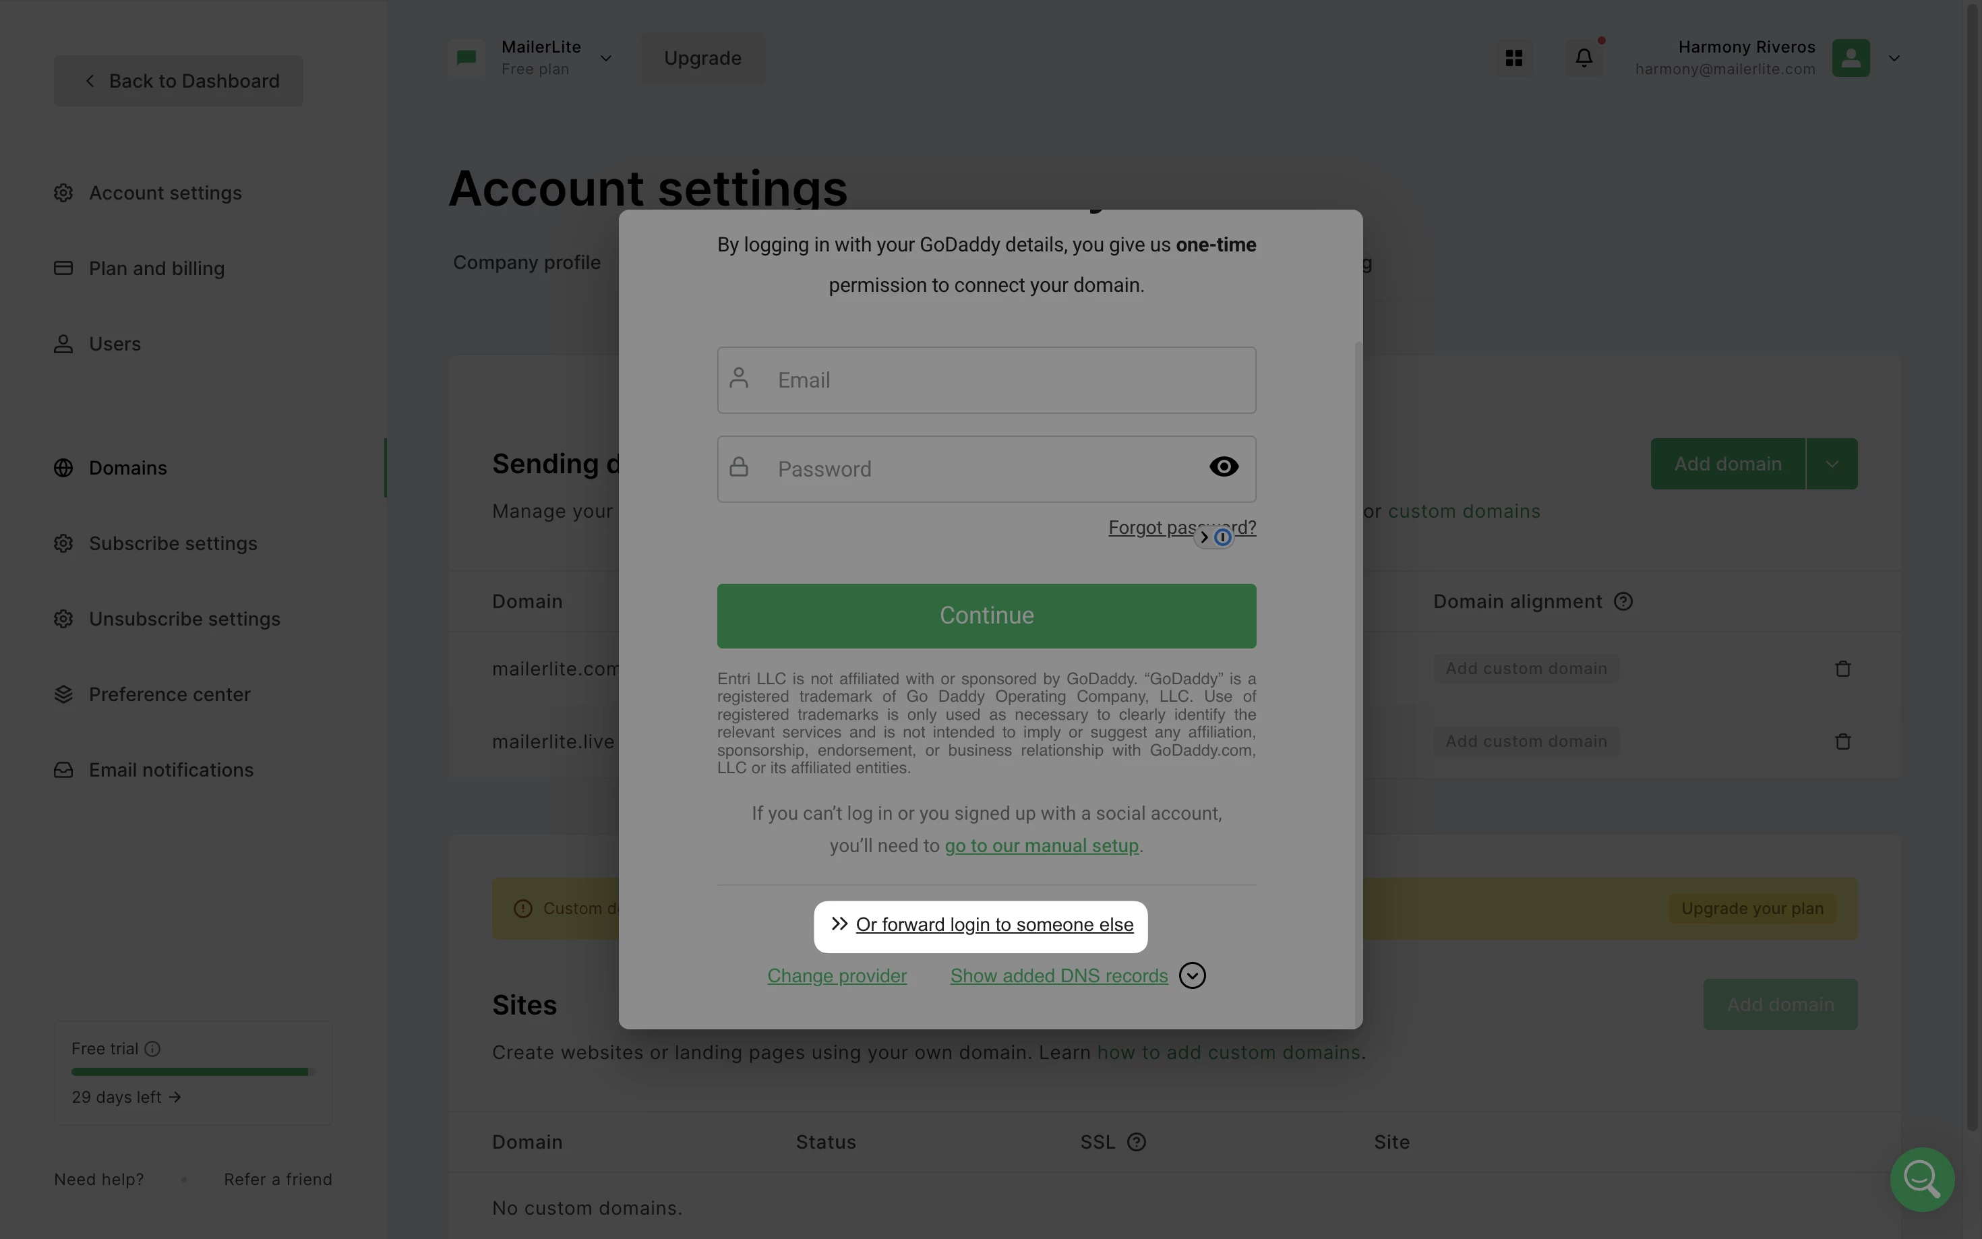
Task: Delete the mailerlite.com domain row
Action: [x=1842, y=669]
